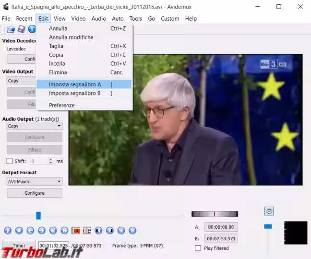Set marker A with the red A icon

75,231
